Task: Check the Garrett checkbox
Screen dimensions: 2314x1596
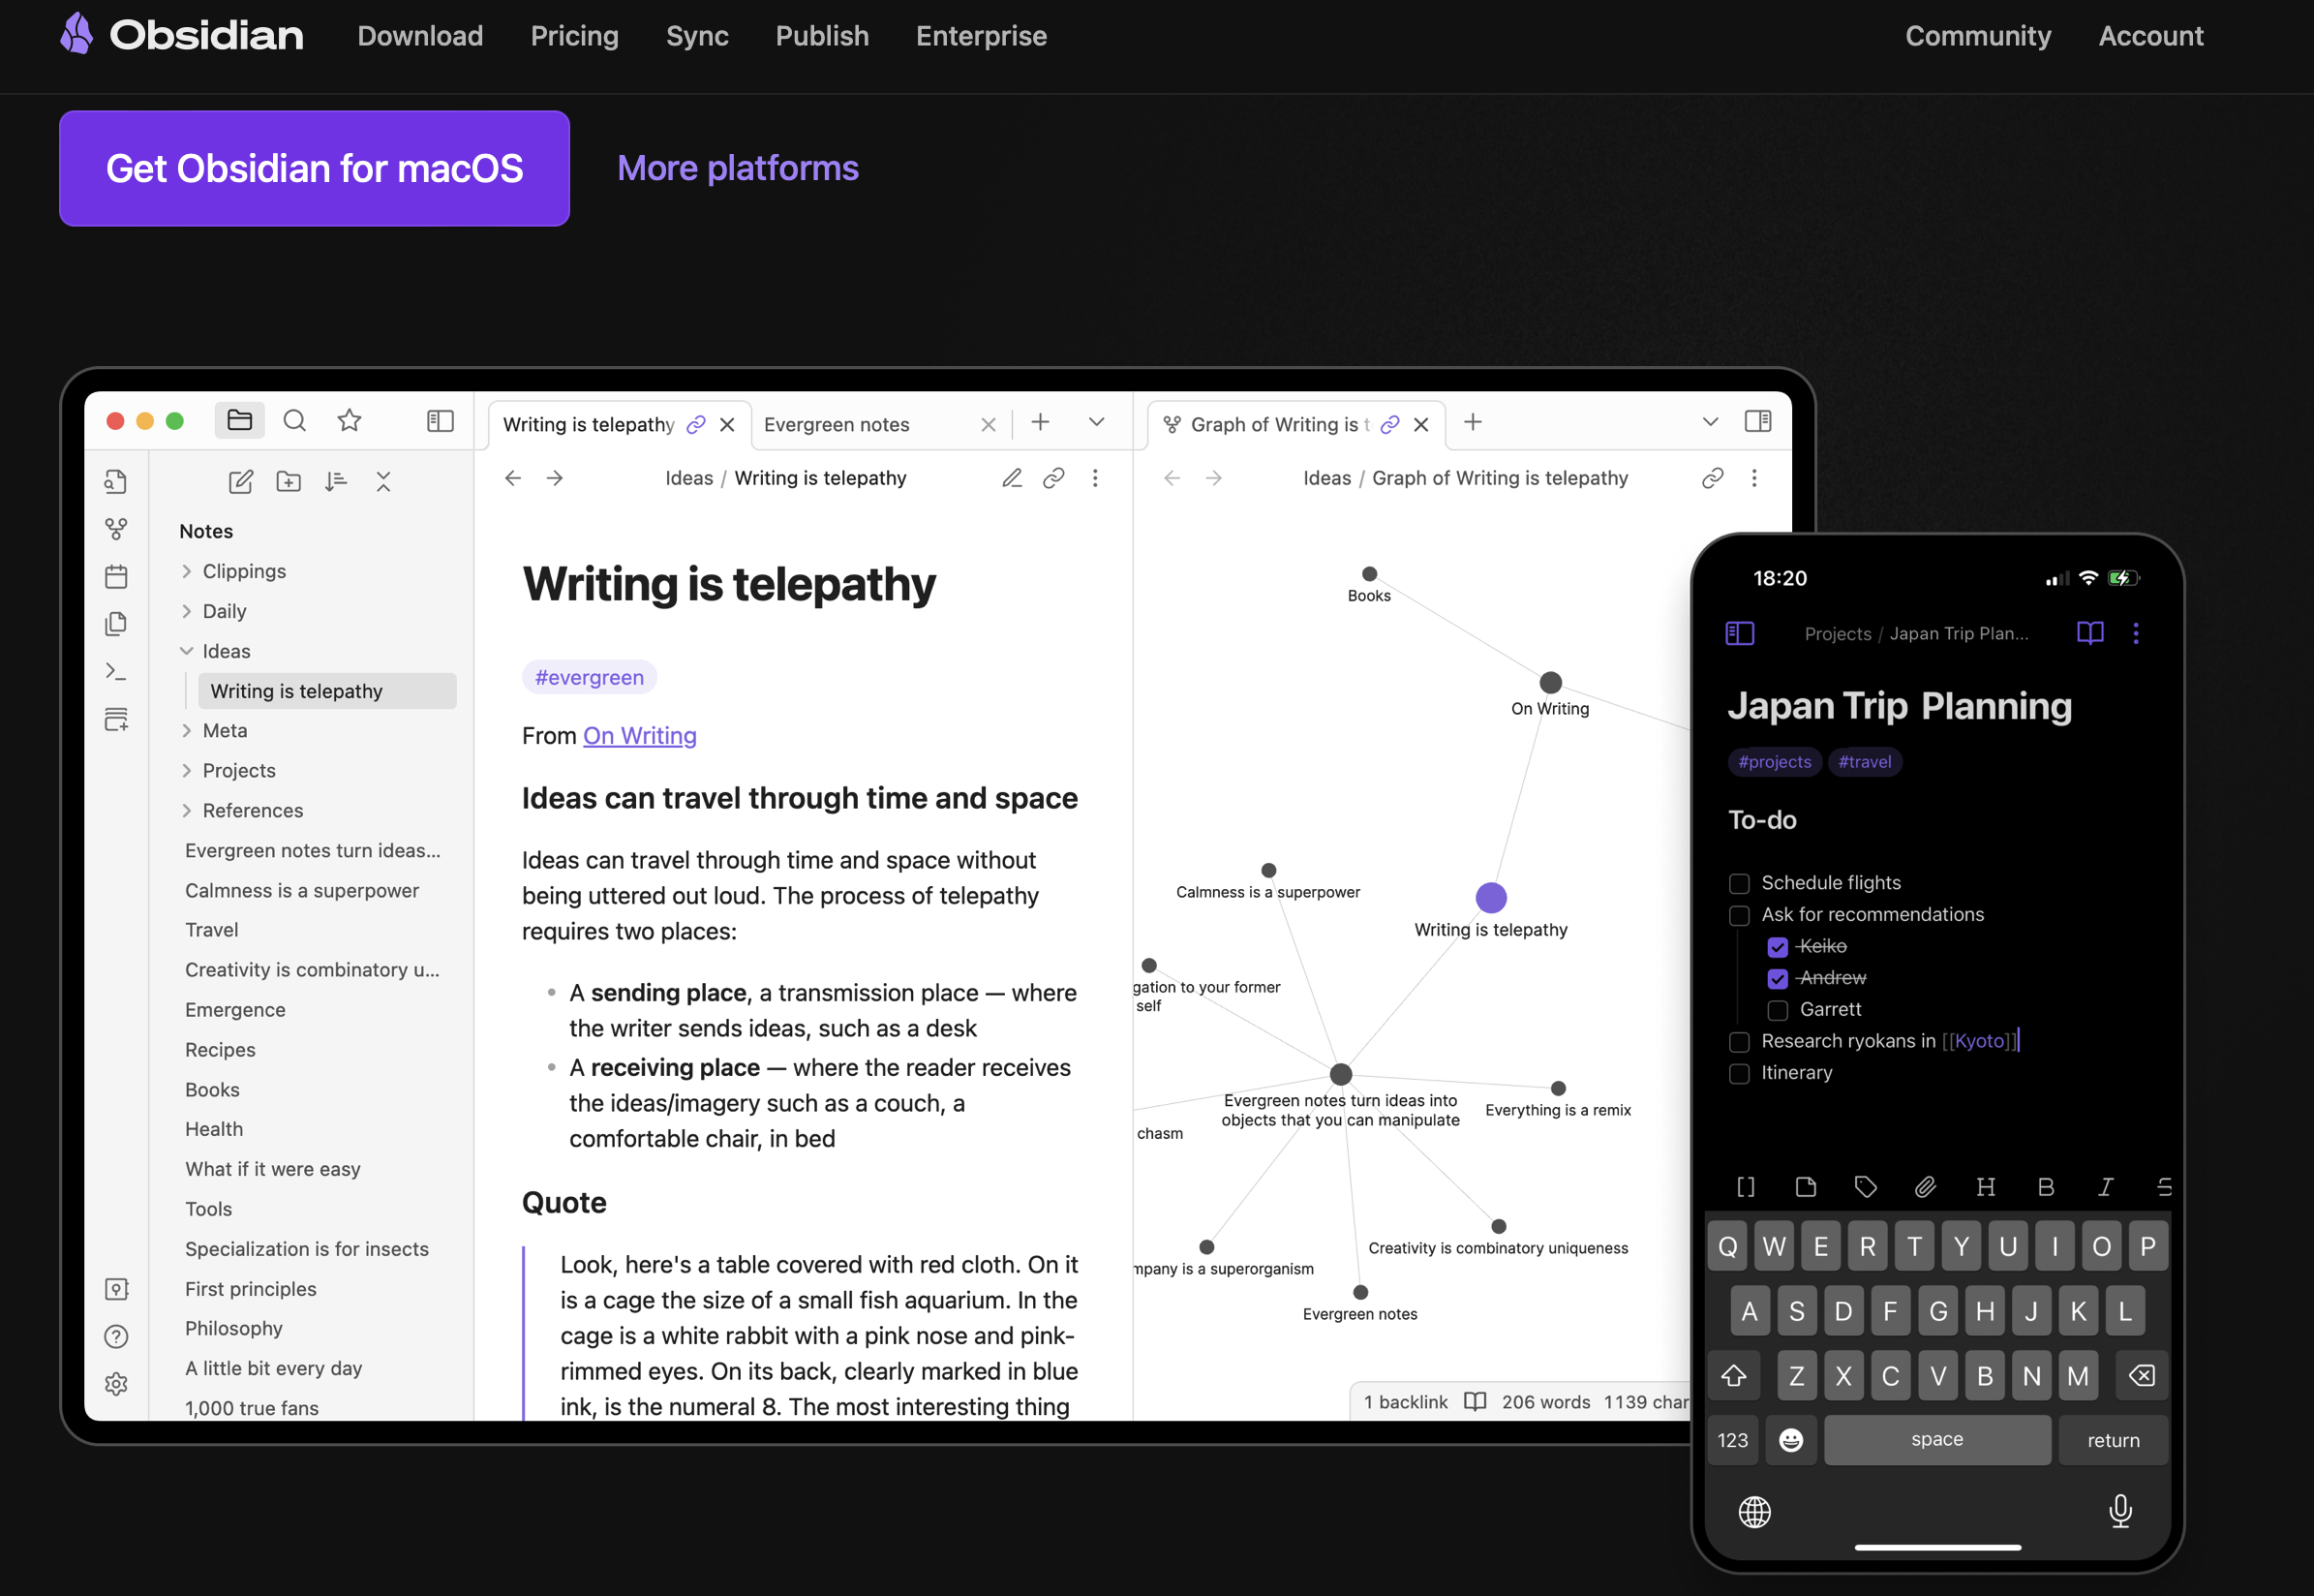Action: [x=1778, y=1010]
